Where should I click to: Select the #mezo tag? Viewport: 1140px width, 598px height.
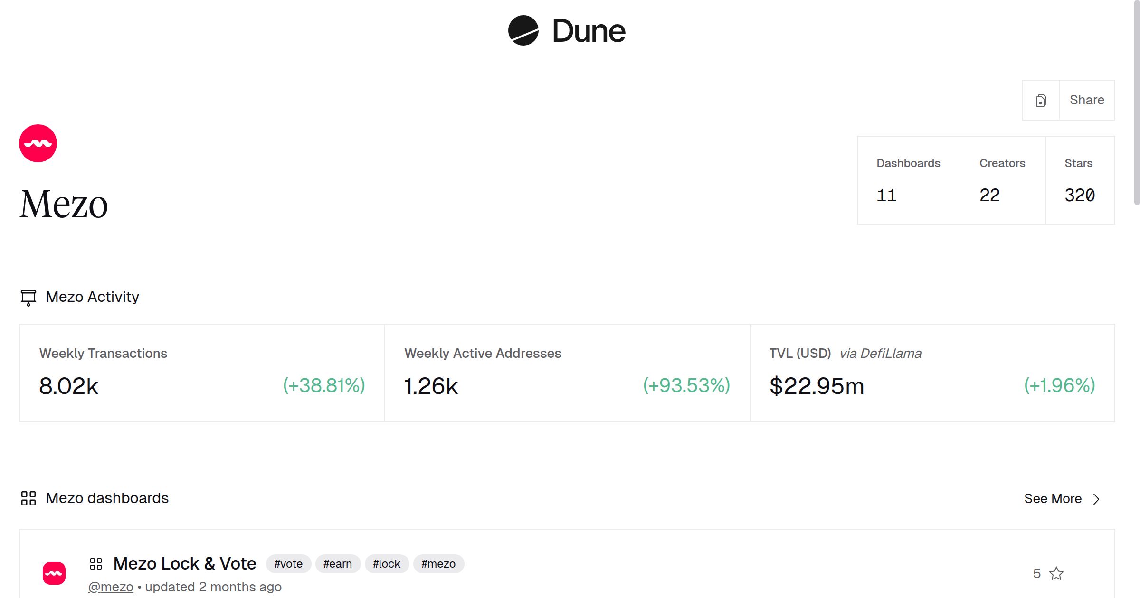(438, 564)
